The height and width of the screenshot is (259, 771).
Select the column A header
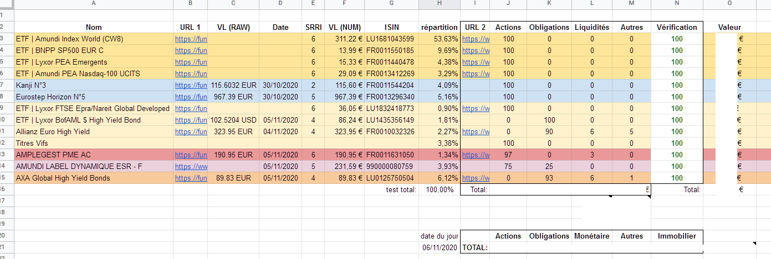point(93,4)
